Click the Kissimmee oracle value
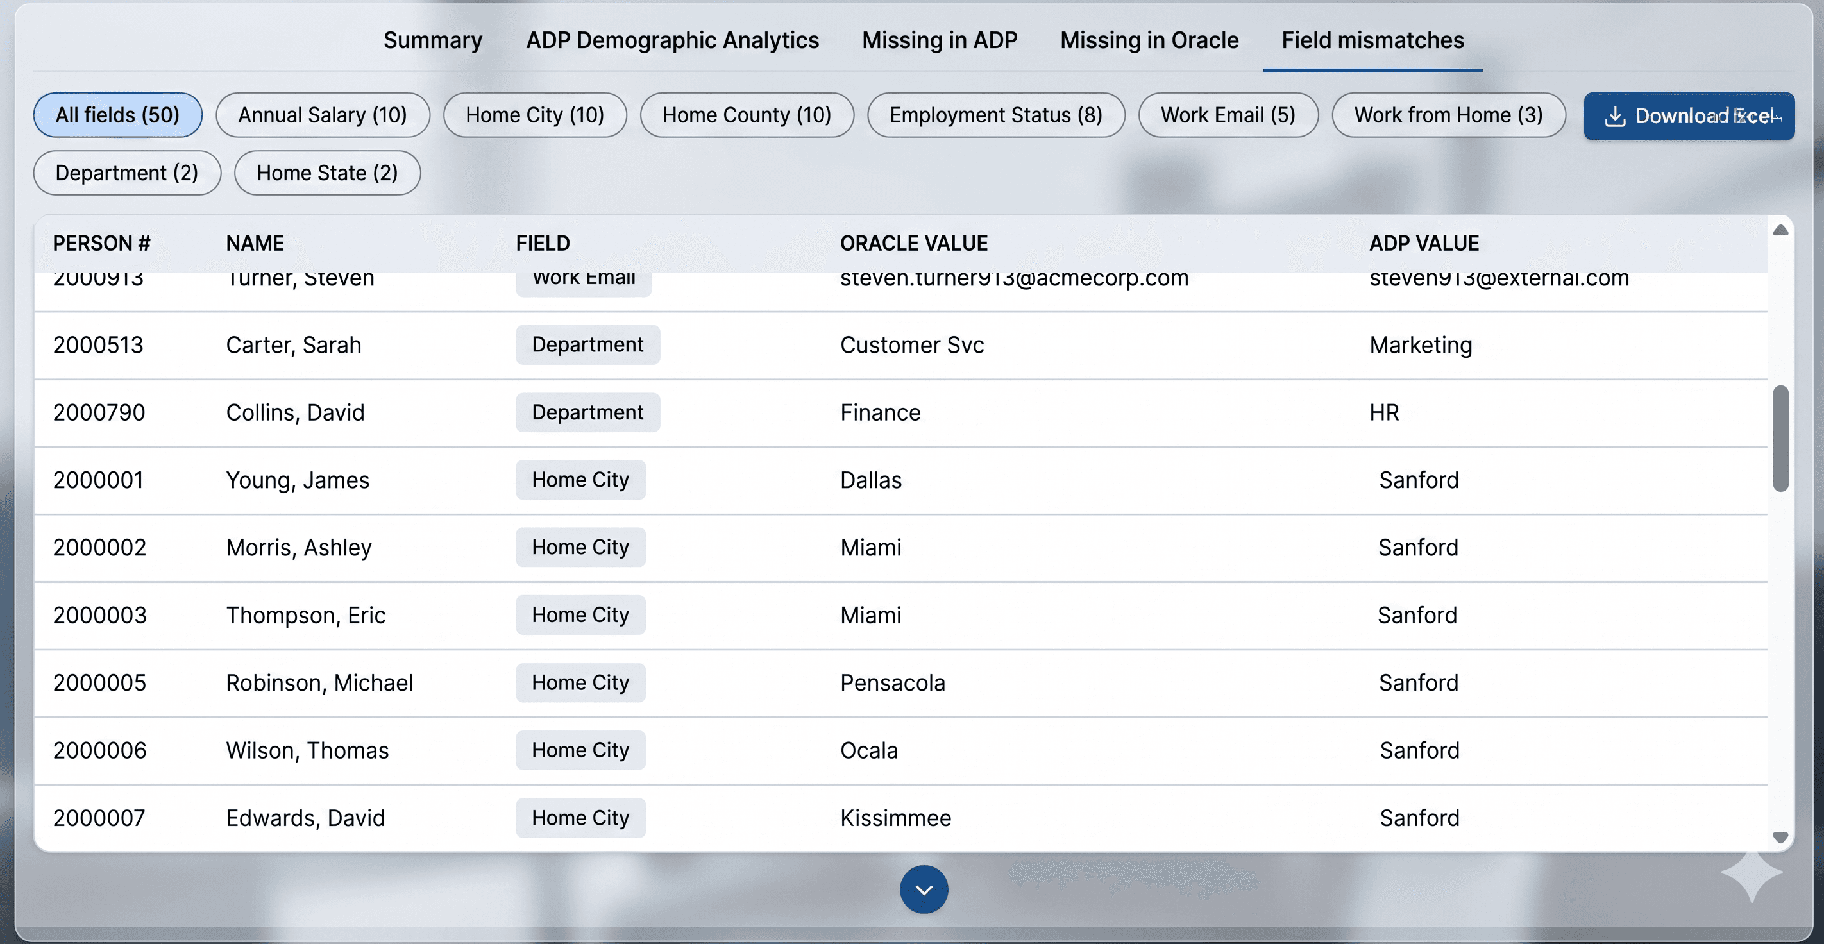The image size is (1824, 944). click(x=895, y=818)
